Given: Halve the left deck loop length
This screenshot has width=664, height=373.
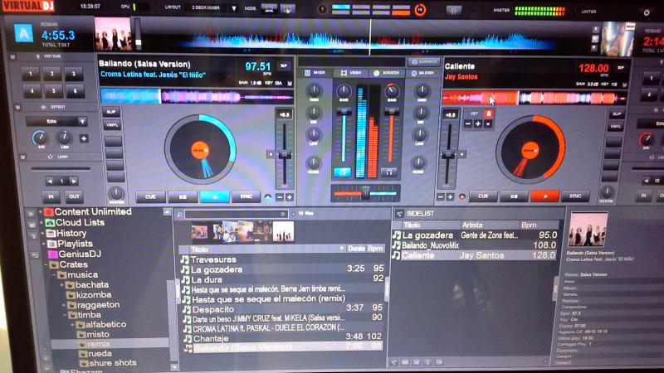Looking at the screenshot, I should point(50,181).
